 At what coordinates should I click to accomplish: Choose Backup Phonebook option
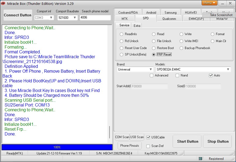181,48
